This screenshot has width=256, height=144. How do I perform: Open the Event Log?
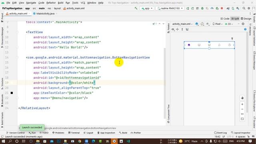coord(220,133)
